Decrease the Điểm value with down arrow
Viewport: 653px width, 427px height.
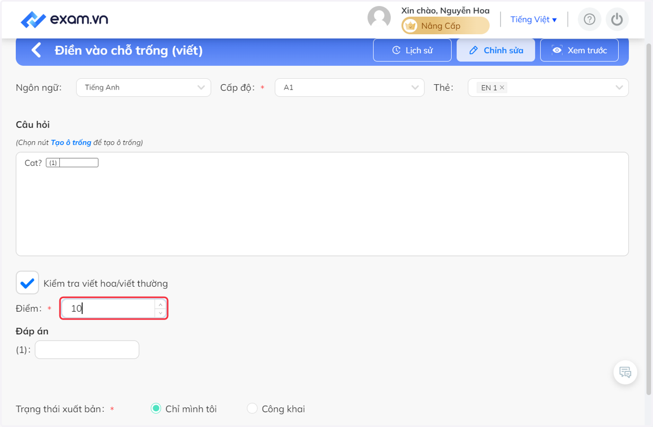click(161, 313)
